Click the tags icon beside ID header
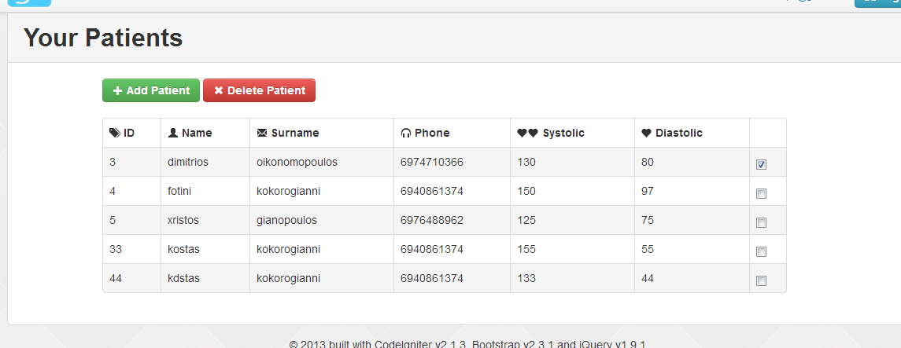The width and height of the screenshot is (901, 348). coord(115,134)
